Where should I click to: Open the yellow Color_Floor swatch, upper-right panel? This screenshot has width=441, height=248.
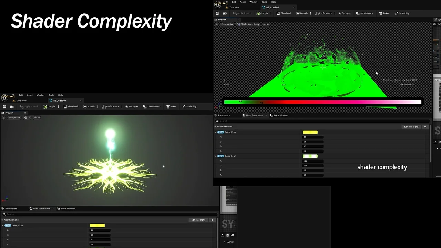[x=310, y=132]
